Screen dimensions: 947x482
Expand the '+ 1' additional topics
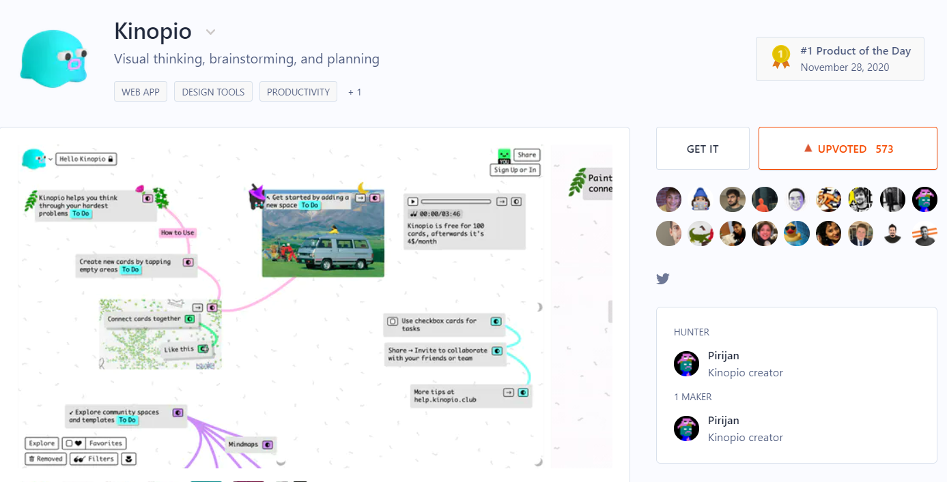click(354, 92)
